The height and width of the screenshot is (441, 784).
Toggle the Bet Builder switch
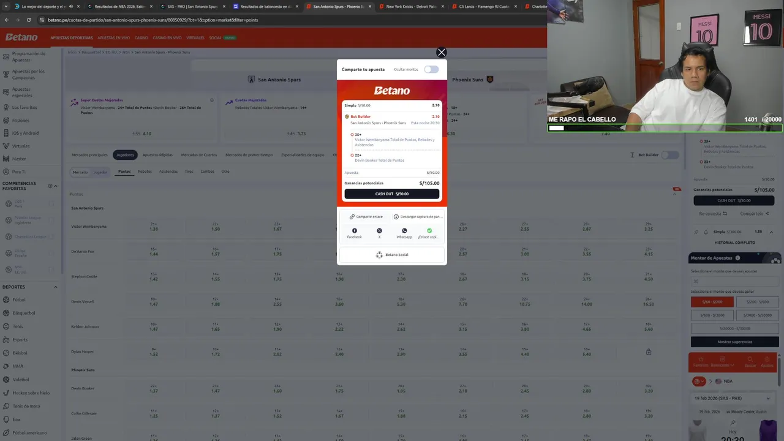point(669,155)
